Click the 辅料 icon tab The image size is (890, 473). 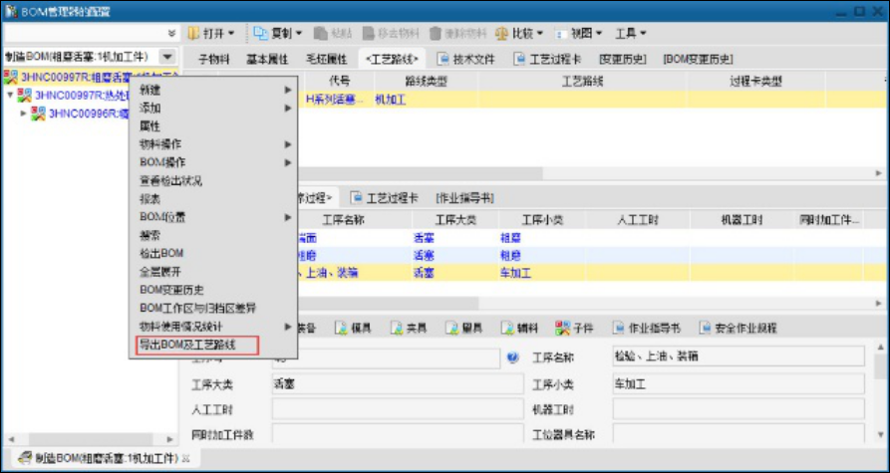coord(519,328)
